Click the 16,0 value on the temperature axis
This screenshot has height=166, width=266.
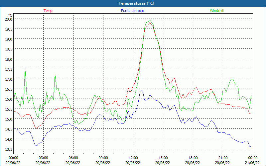(9, 99)
